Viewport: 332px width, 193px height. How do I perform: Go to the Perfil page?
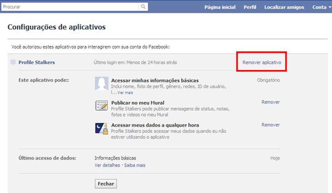point(250,7)
